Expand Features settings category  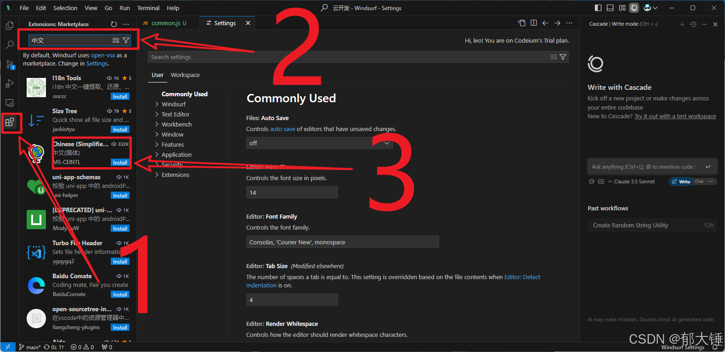pos(173,144)
